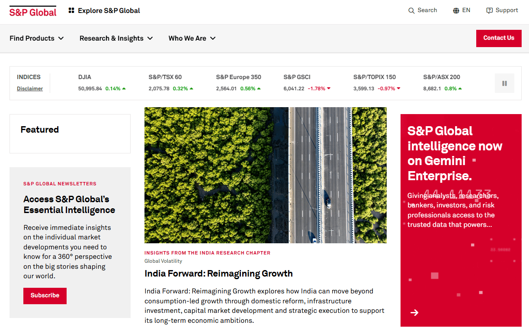The height and width of the screenshot is (331, 529).
Task: Click the mangrove highway article image
Action: (266, 175)
